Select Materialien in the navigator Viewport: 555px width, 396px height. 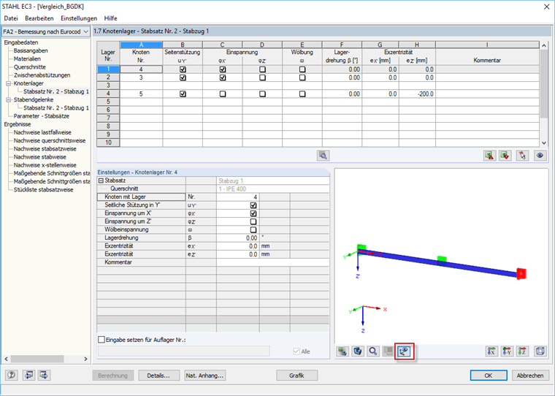click(x=27, y=58)
